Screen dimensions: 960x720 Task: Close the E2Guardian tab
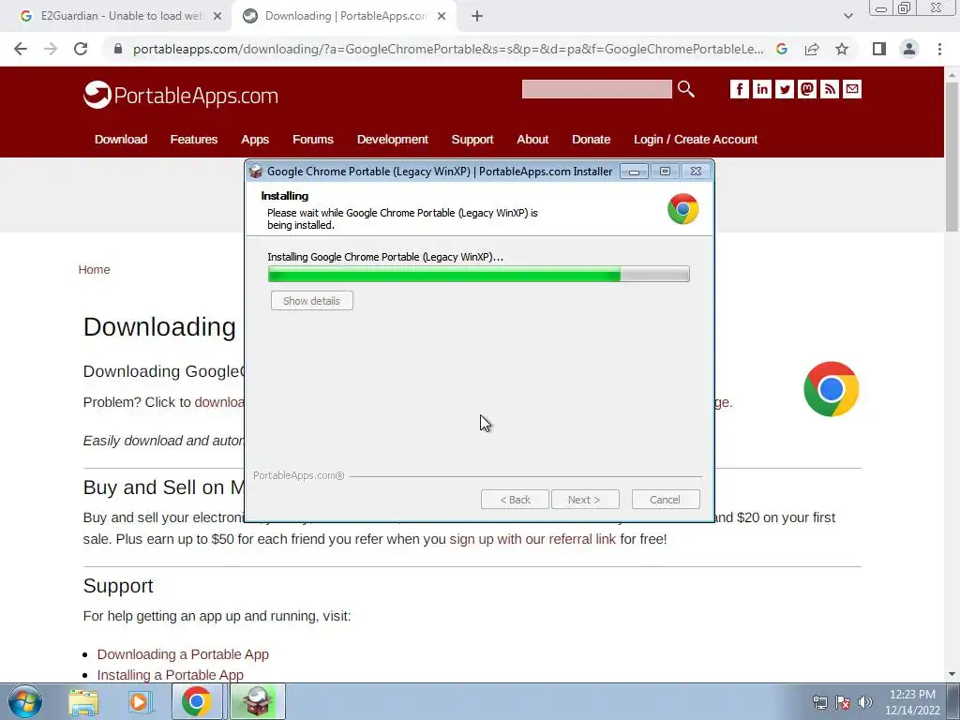click(x=217, y=16)
